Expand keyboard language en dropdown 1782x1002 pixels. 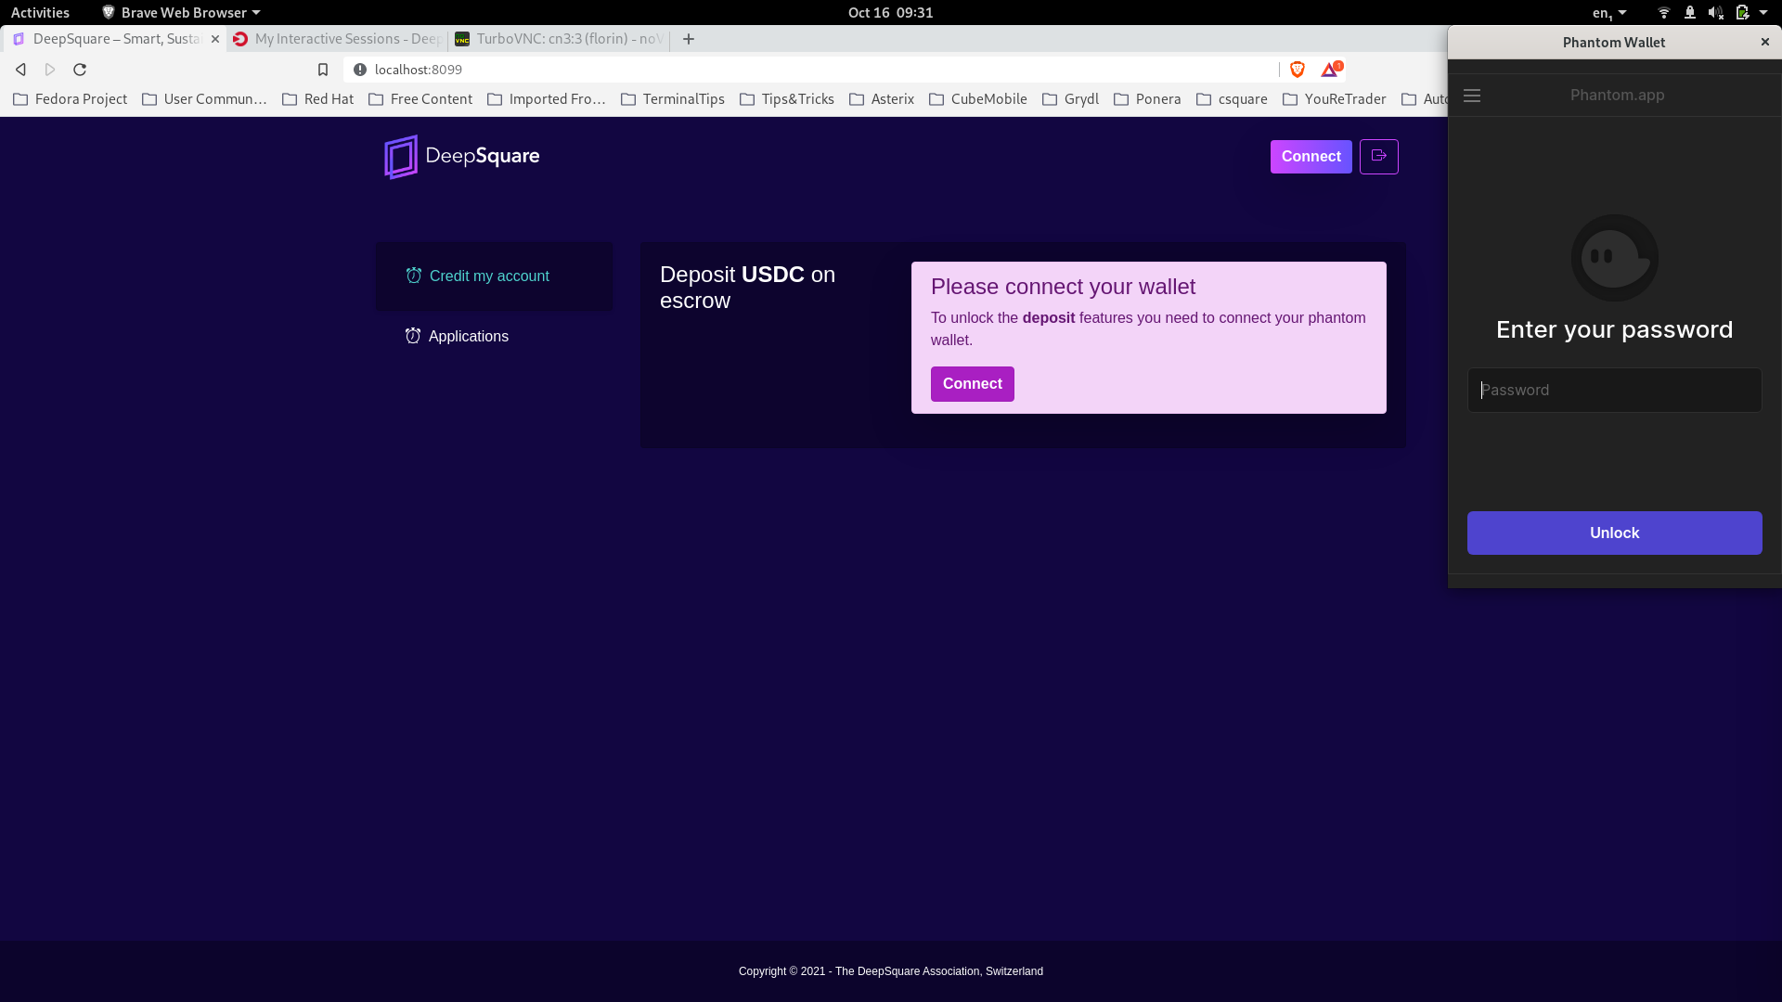1609,13
